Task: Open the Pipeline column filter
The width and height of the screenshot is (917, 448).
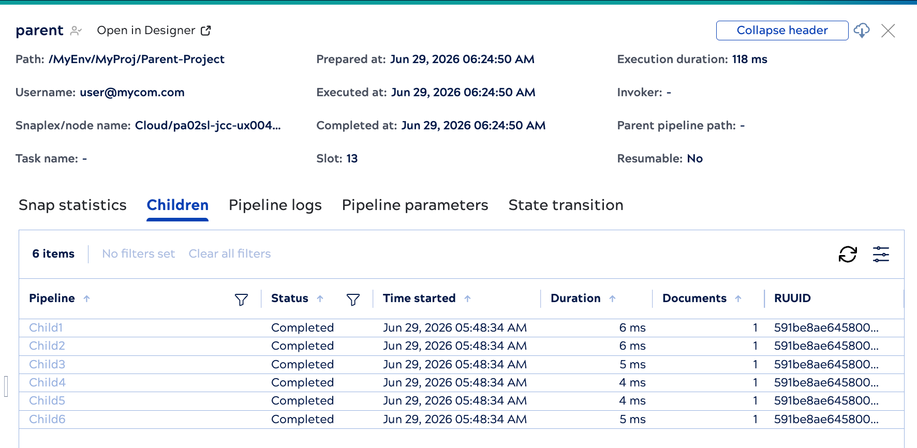Action: tap(241, 299)
